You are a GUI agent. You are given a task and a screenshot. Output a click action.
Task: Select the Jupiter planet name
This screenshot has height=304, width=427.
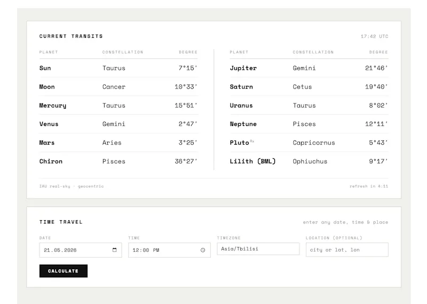pyautogui.click(x=243, y=68)
